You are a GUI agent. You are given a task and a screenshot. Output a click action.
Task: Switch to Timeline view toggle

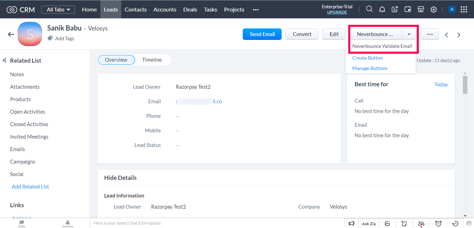152,60
